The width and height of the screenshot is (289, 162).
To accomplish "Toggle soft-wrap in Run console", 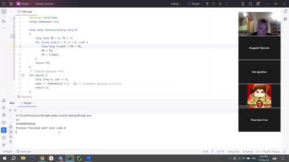I will pos(11,127).
